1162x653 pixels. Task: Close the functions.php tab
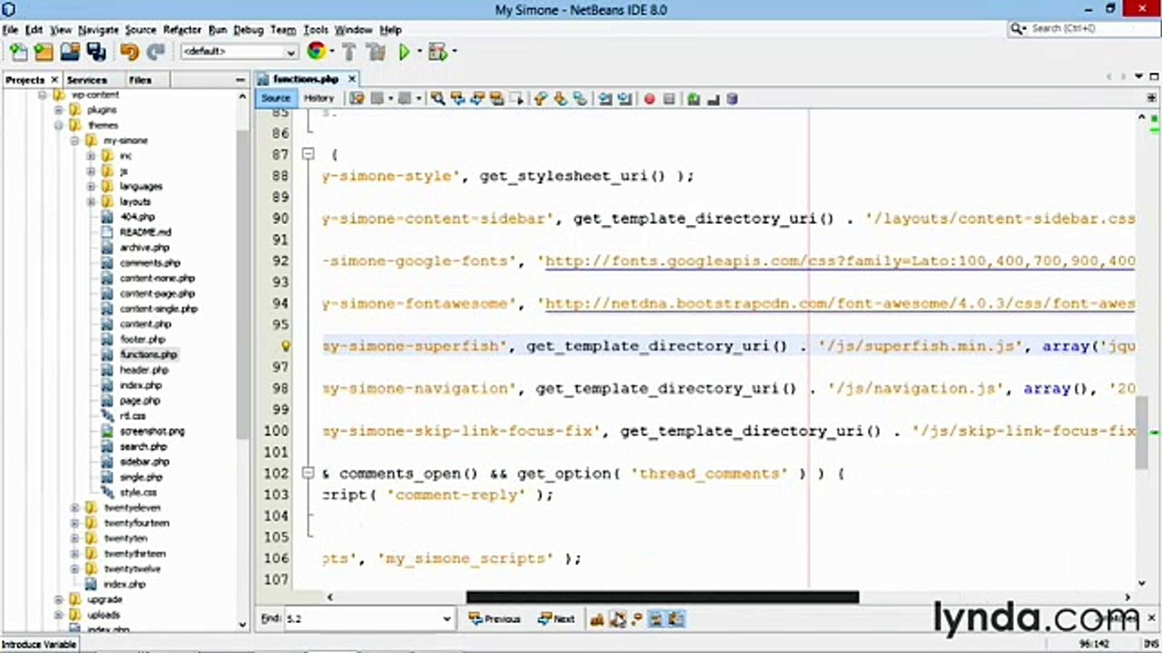pyautogui.click(x=351, y=80)
